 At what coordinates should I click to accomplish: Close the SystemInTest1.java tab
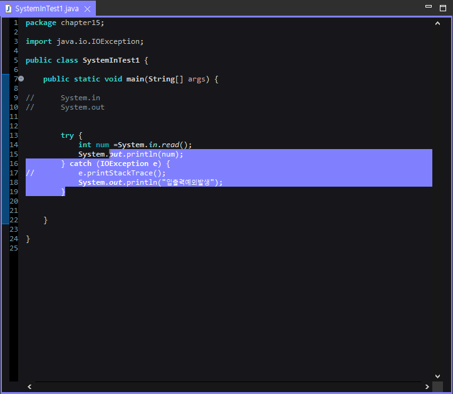(87, 9)
